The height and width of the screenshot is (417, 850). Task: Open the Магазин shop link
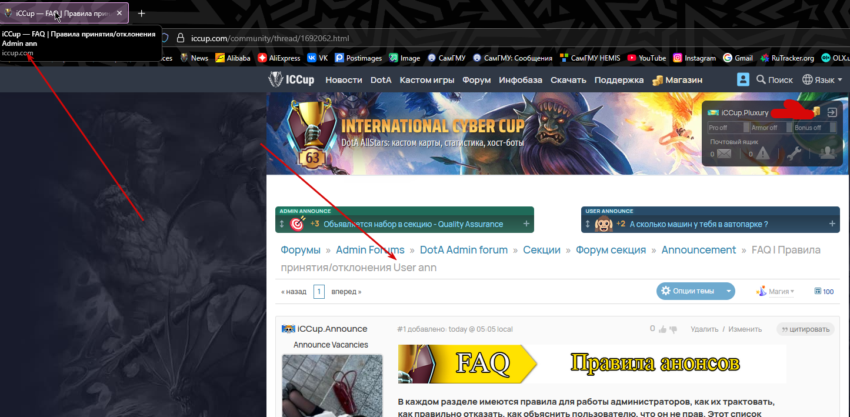click(677, 80)
